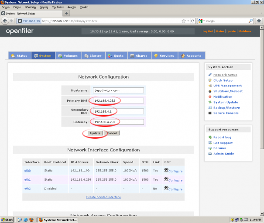Image resolution: width=264 pixels, height=223 pixels.
Task: Click the Forums icon
Action: pos(210,148)
